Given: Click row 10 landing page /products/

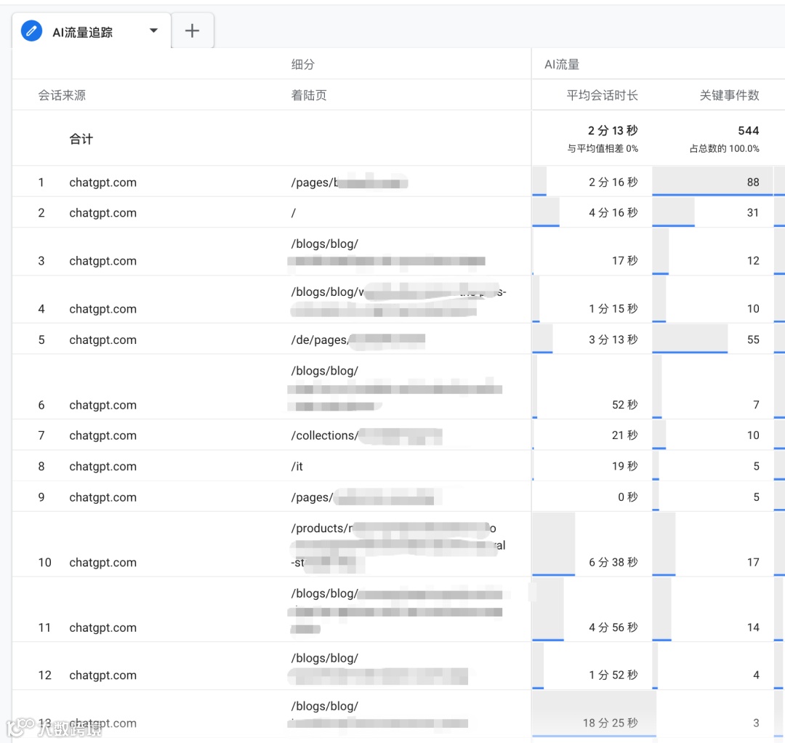Looking at the screenshot, I should click(398, 545).
